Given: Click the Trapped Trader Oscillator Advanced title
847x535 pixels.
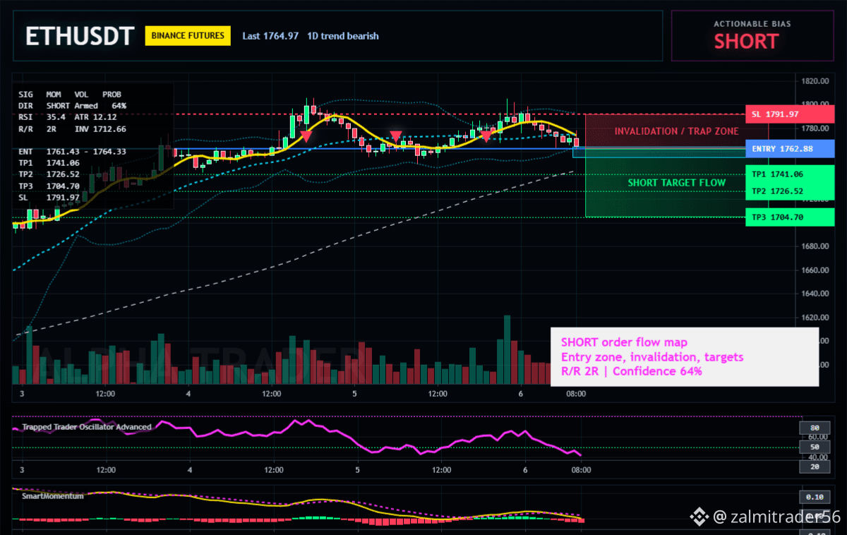Looking at the screenshot, I should click(86, 427).
